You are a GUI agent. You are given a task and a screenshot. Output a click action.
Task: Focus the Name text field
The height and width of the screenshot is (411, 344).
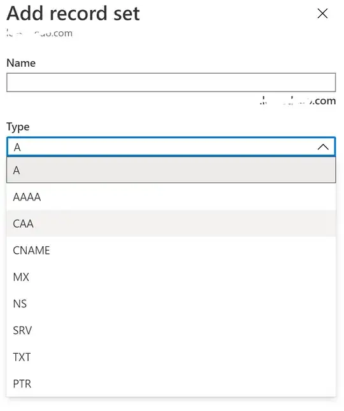171,83
